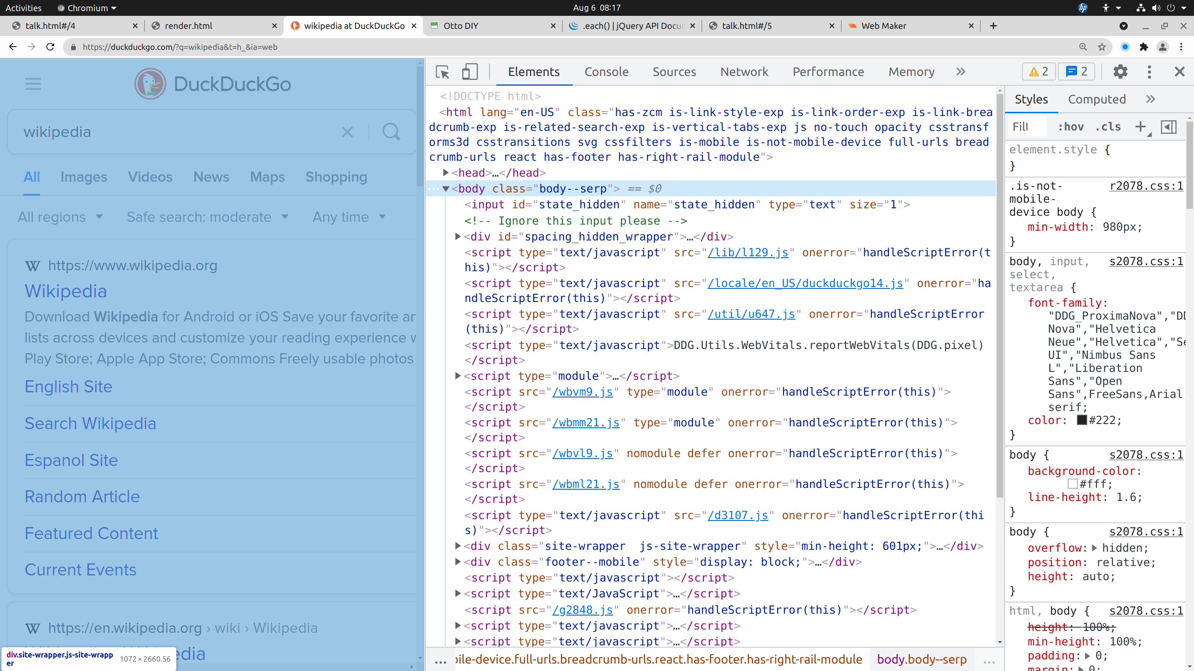Toggle the computed styles sidebar pane icon
Screen dimensions: 1194x671
(x=1169, y=127)
